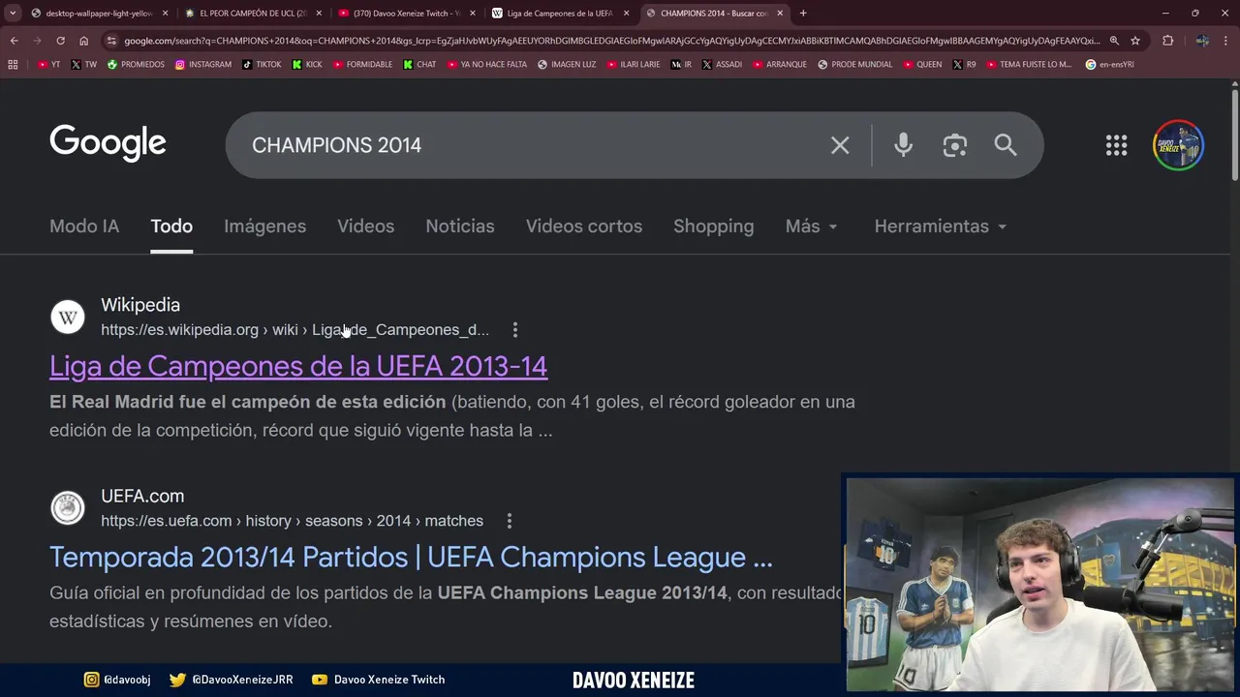Select the Noticias search tab
The height and width of the screenshot is (697, 1240).
[460, 227]
